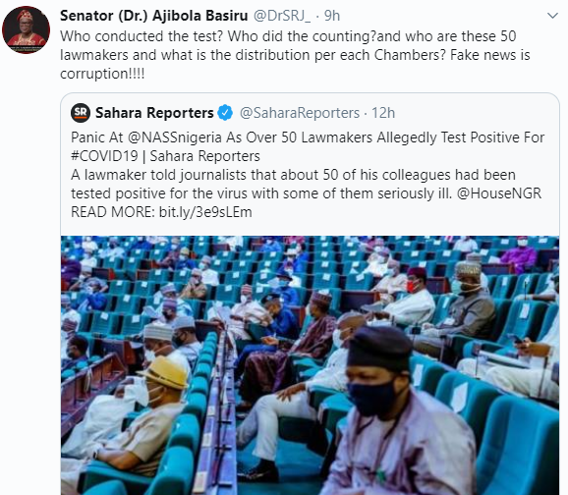Open Senator Ajibola Basiru's profile avatar
Image resolution: width=568 pixels, height=495 pixels.
(x=27, y=29)
